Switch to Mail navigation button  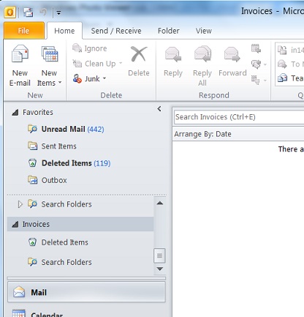click(x=86, y=292)
